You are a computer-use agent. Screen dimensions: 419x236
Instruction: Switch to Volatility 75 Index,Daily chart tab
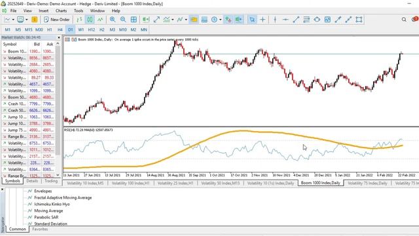(367, 183)
